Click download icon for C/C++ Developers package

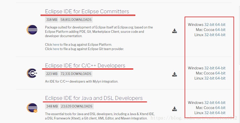[175, 74]
